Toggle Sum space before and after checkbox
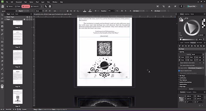 coord(179,66)
